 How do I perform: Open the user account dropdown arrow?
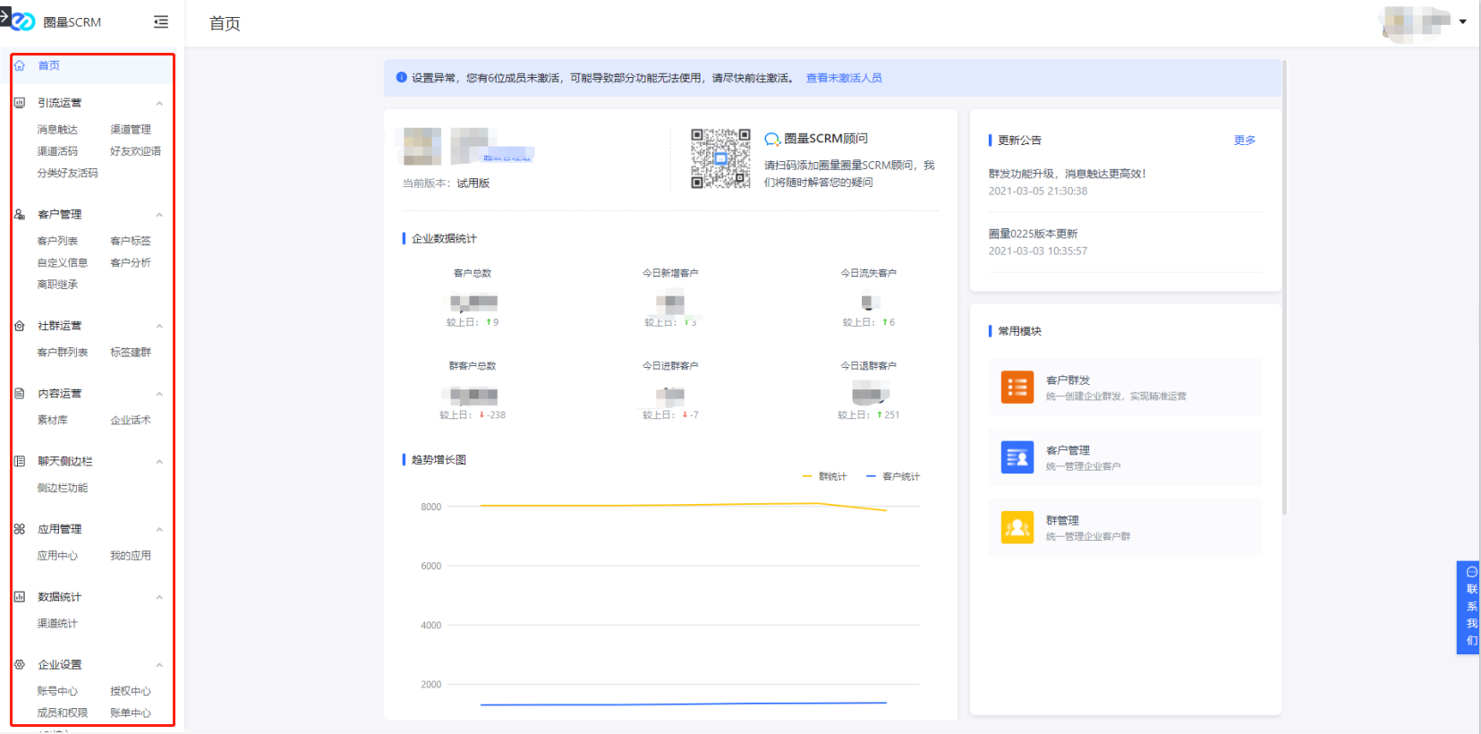pyautogui.click(x=1462, y=21)
